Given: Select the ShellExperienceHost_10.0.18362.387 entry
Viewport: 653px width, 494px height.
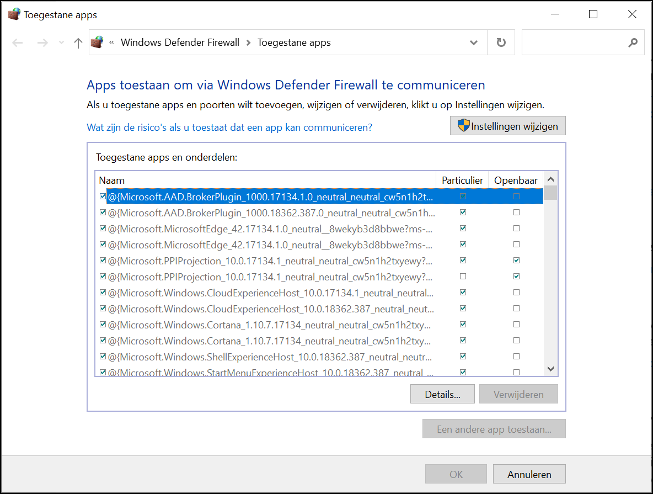Looking at the screenshot, I should pyautogui.click(x=270, y=357).
